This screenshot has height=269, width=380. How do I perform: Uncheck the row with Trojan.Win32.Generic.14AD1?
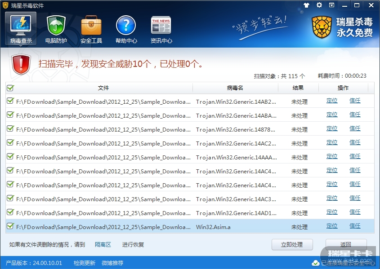tap(10, 212)
